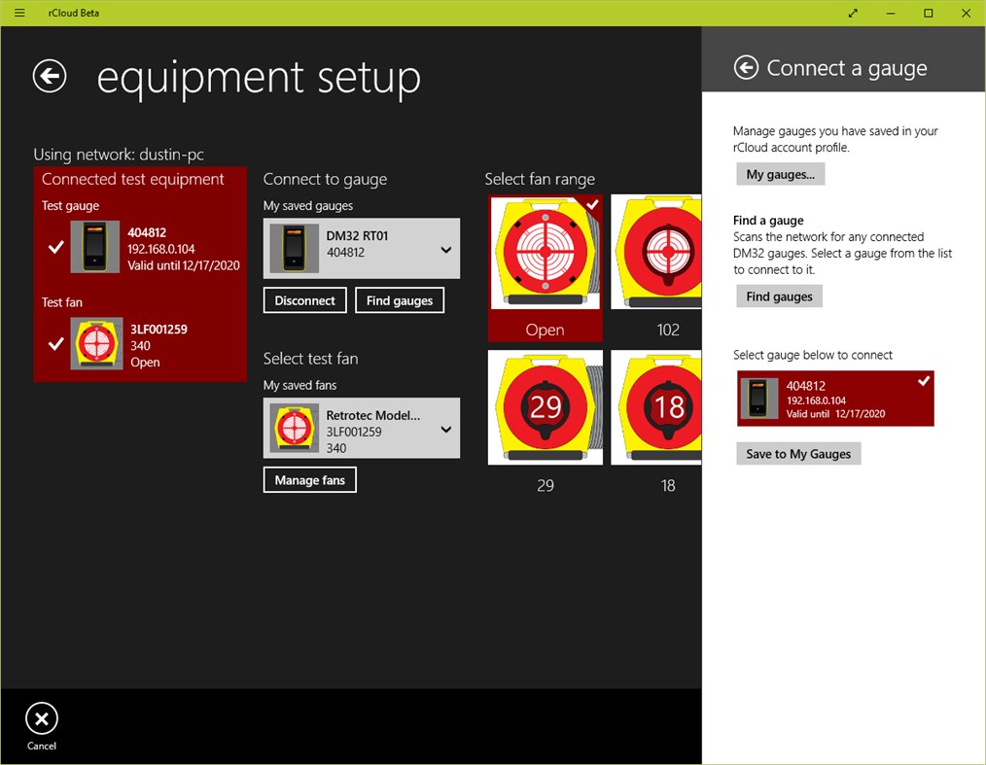Open the hamburger menu in the title bar
986x765 pixels.
coord(18,13)
